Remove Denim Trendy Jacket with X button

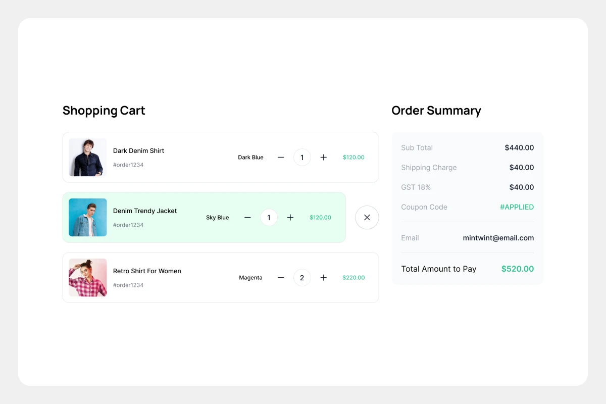coord(367,218)
